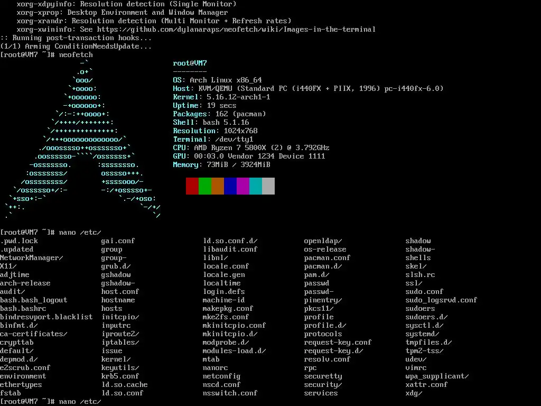Click the xattr.conf file entry
Screen dimensions: 541x406
coord(427,385)
